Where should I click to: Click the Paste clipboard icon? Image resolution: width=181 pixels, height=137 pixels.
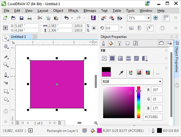pyautogui.click(x=56, y=18)
